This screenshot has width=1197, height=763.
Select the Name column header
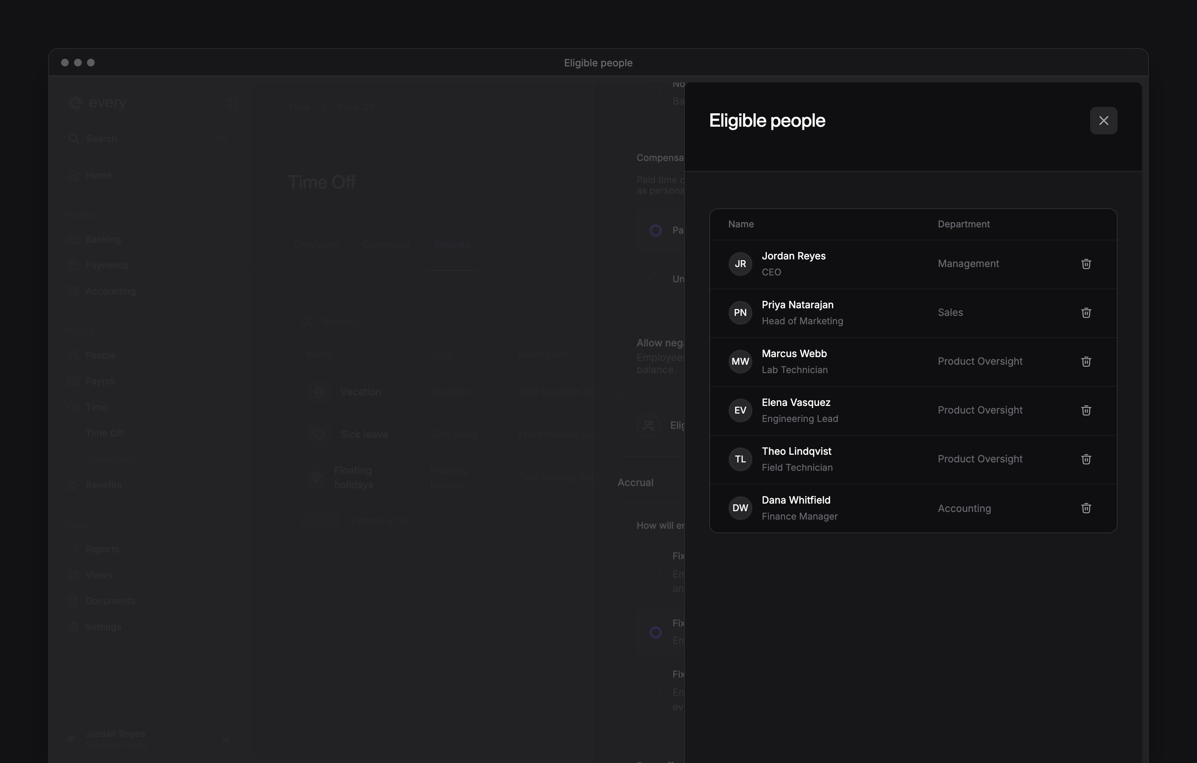tap(740, 224)
